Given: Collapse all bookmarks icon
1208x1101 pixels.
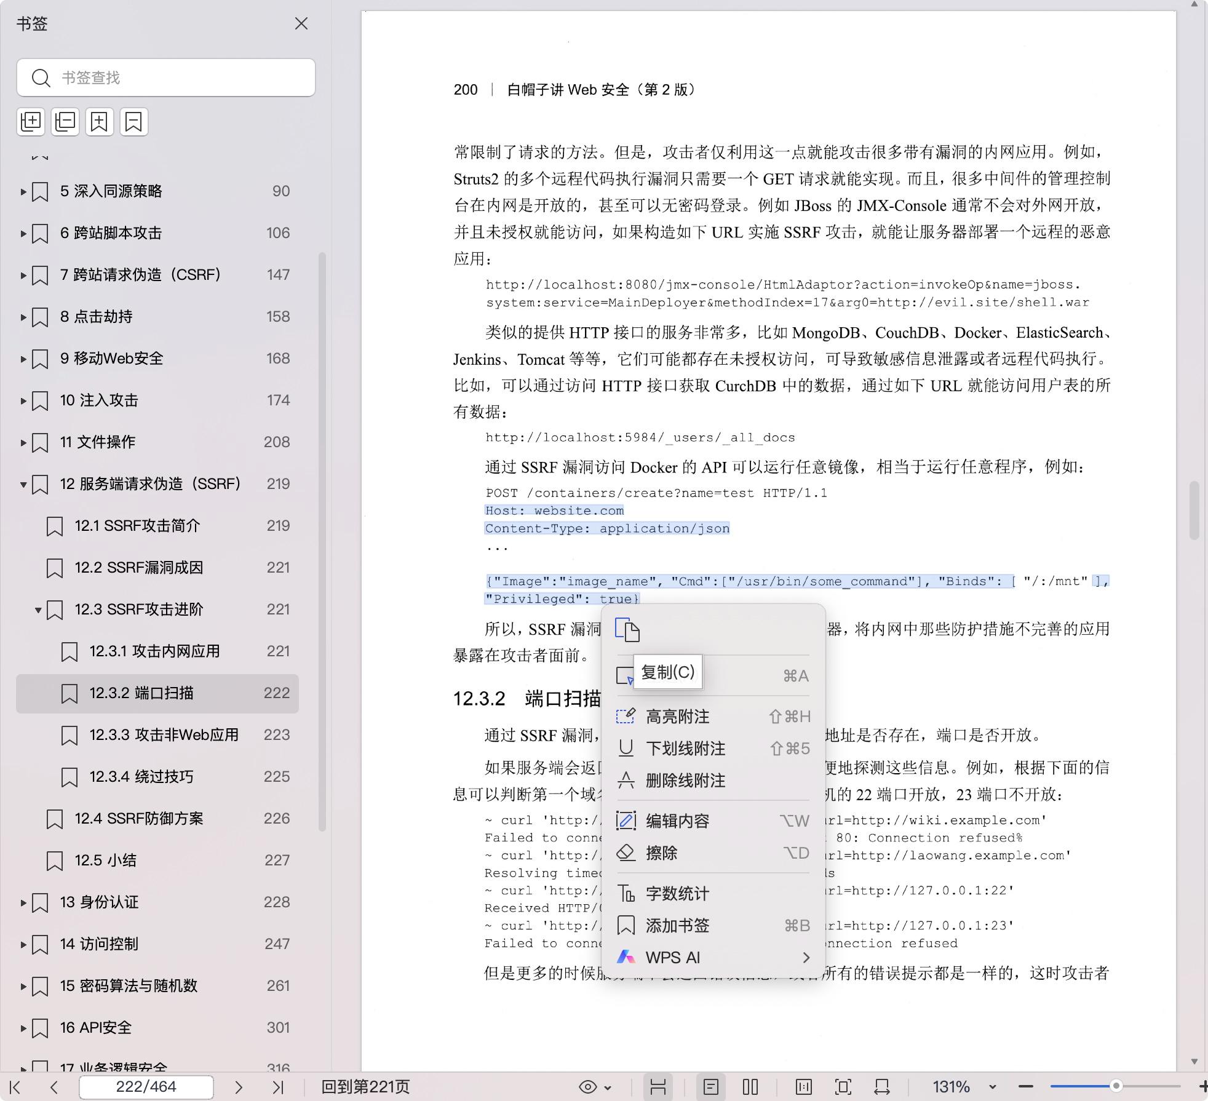Looking at the screenshot, I should pyautogui.click(x=65, y=122).
